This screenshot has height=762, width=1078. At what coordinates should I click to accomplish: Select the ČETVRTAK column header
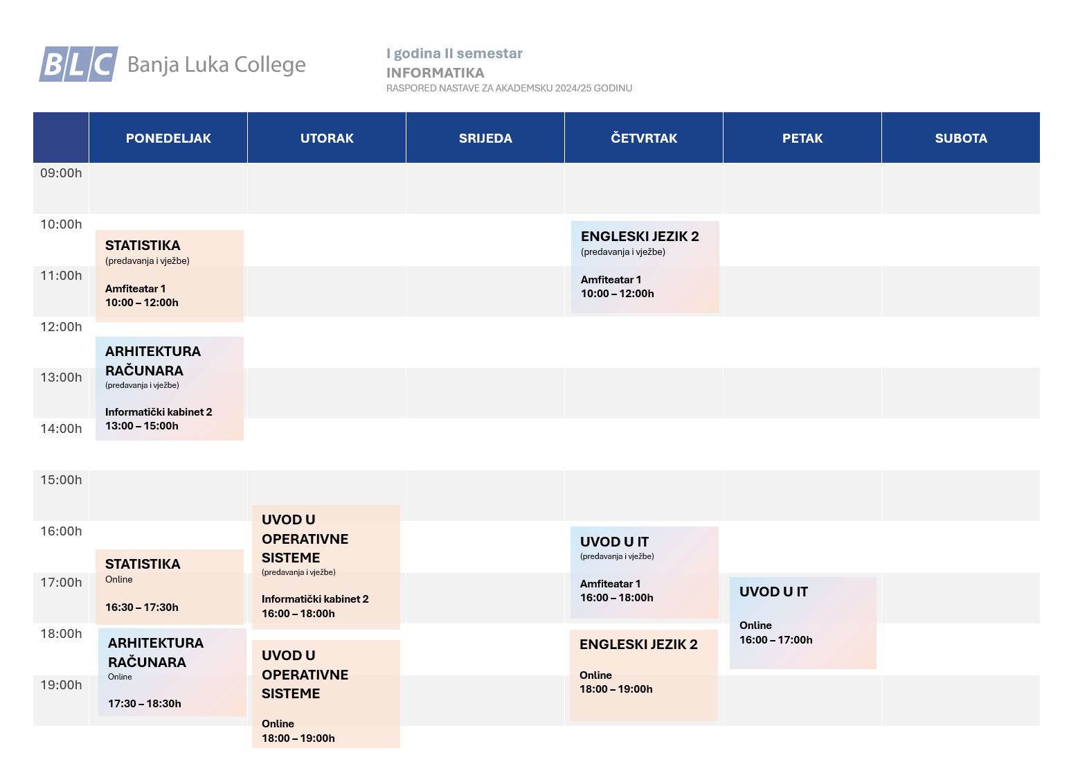[x=644, y=138]
